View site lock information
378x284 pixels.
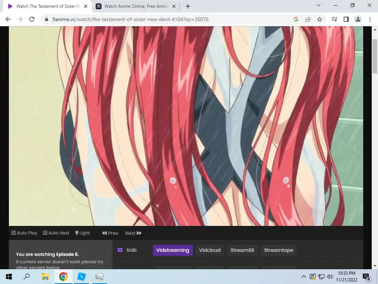[x=47, y=19]
